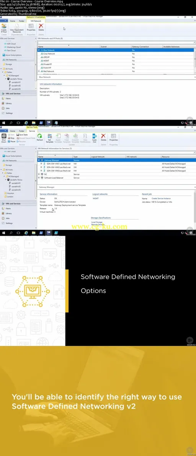
Task: Select the Service ribbon tab
Action: tap(32, 131)
